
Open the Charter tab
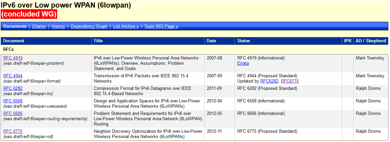pyautogui.click(x=39, y=26)
